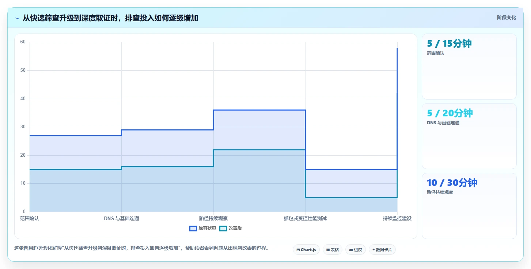The image size is (531, 269).
Task: Click the icon inside the 表格 pill
Action: (x=328, y=250)
